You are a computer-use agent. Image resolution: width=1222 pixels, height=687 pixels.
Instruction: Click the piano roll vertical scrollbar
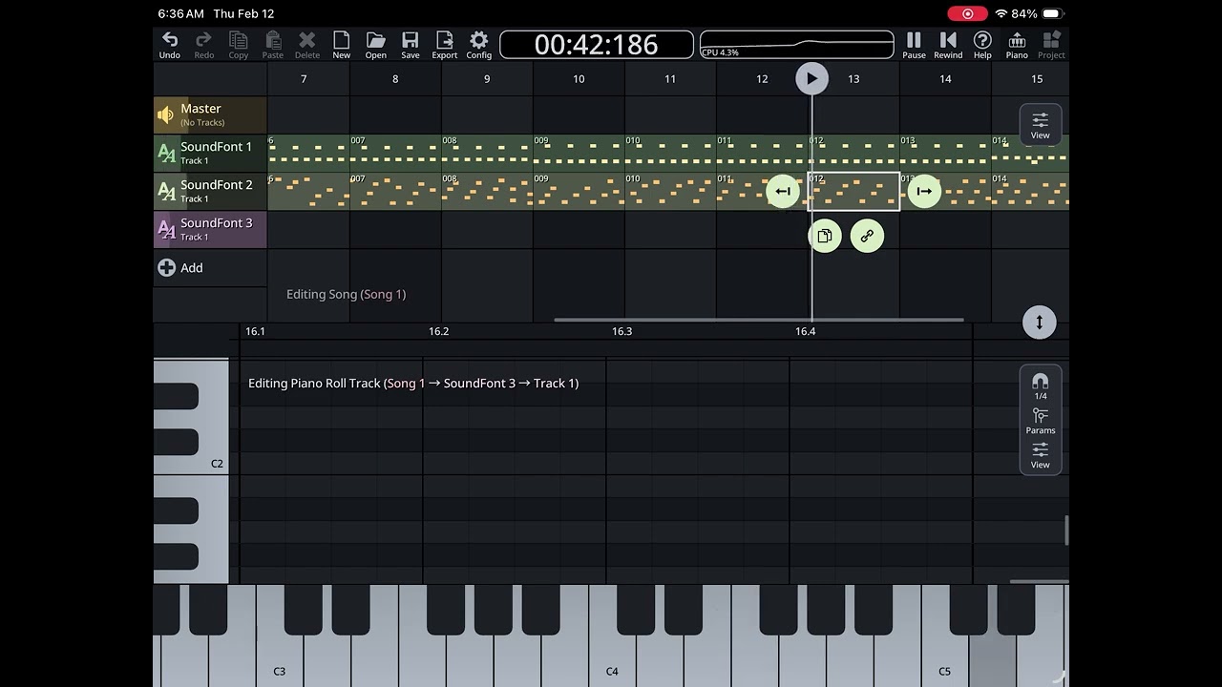pos(1066,531)
